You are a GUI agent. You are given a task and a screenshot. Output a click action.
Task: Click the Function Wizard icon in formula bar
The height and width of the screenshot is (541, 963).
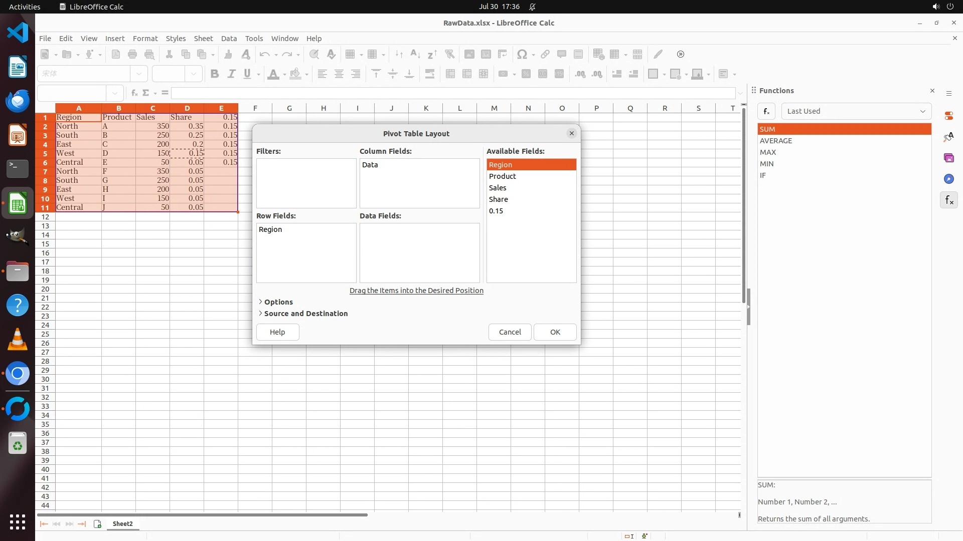point(134,93)
